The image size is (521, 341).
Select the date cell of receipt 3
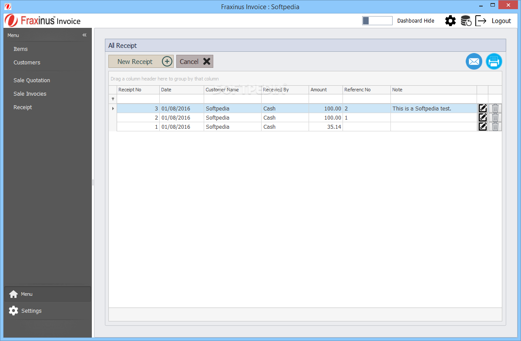[x=182, y=109]
